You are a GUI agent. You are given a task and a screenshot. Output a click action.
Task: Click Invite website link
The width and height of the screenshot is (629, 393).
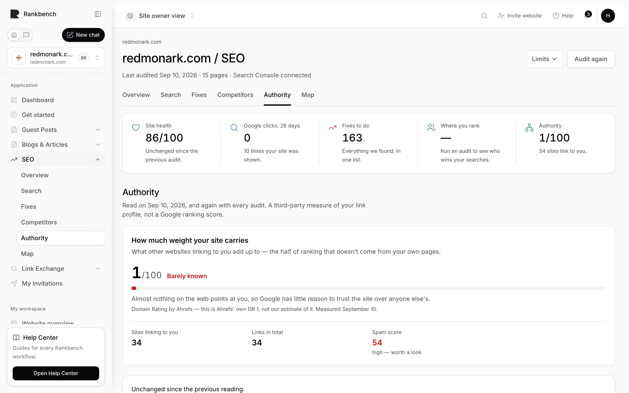click(x=520, y=16)
